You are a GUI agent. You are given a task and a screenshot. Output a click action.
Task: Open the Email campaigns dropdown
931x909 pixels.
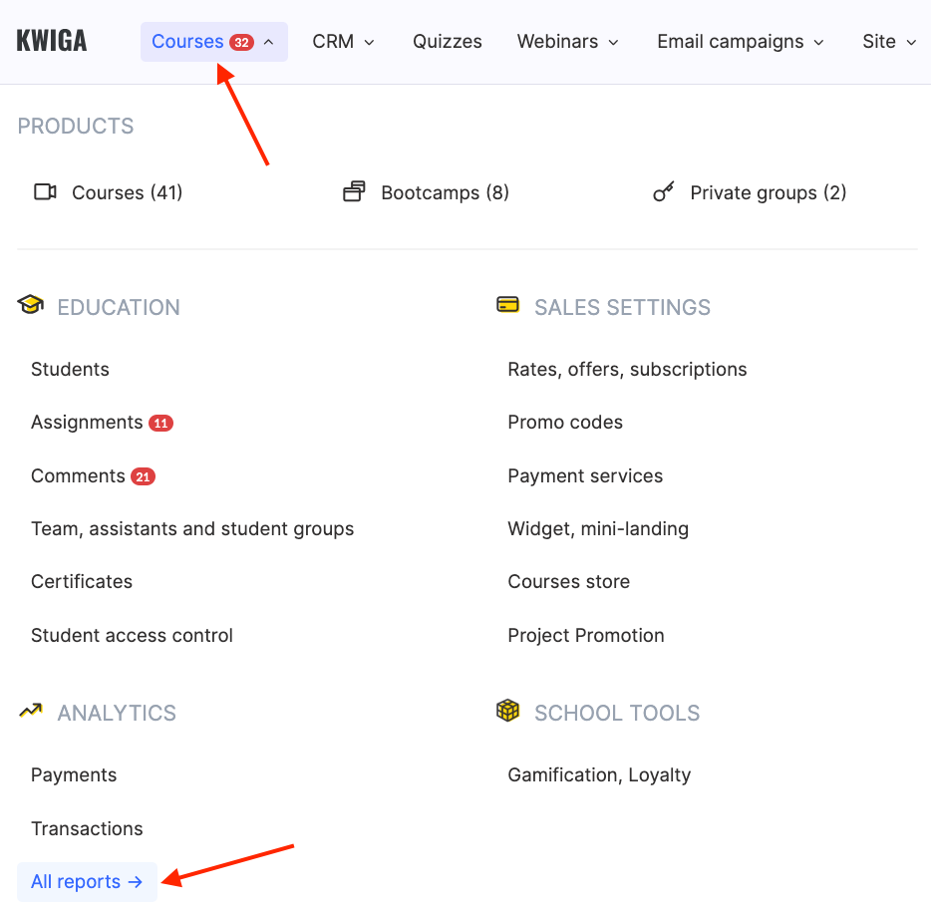(741, 42)
